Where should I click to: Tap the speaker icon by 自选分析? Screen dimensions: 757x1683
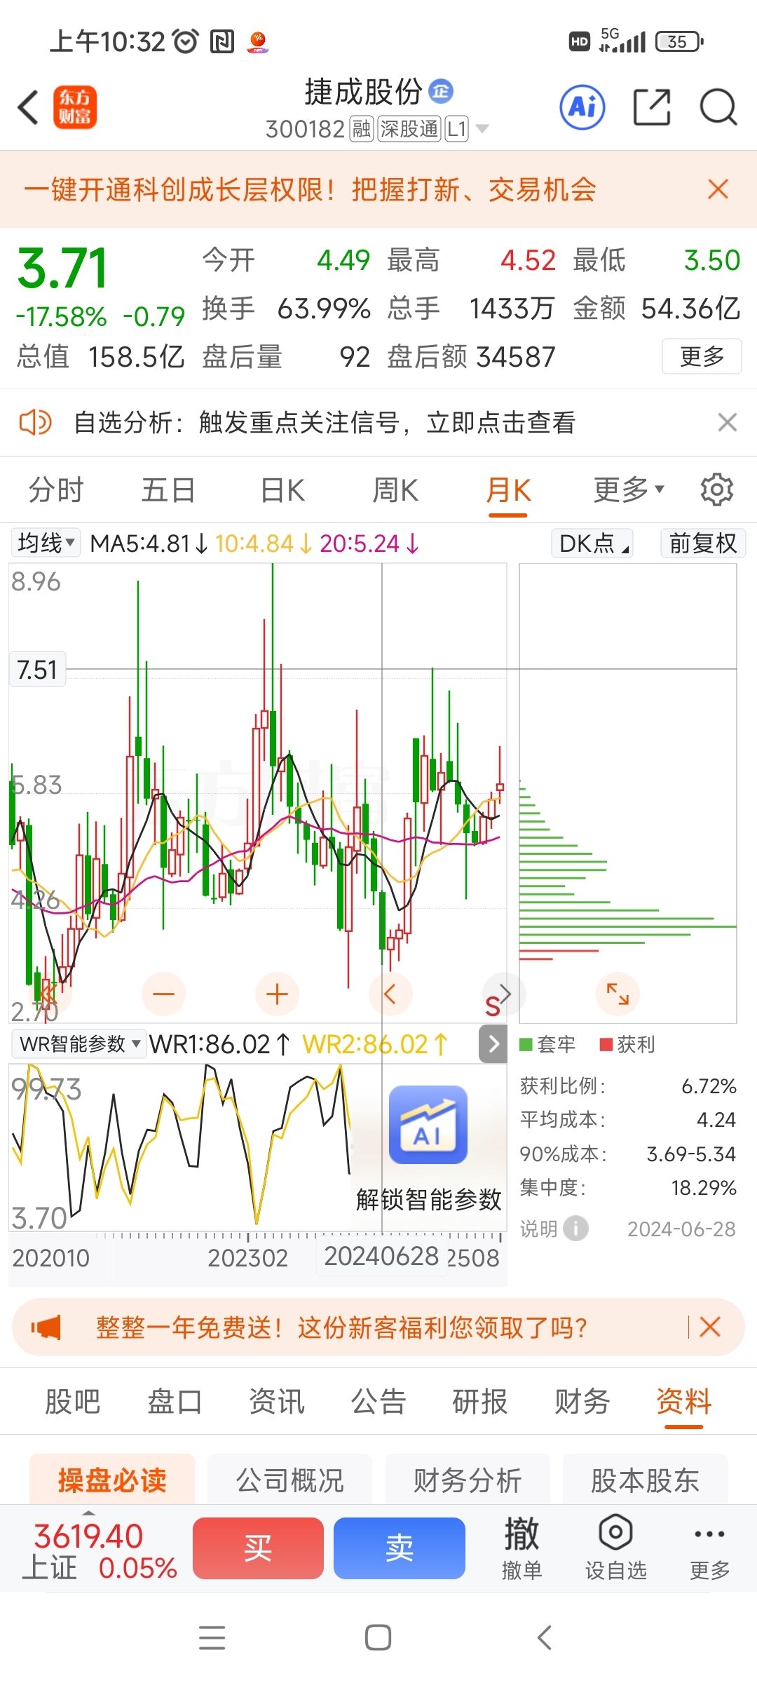coord(35,422)
